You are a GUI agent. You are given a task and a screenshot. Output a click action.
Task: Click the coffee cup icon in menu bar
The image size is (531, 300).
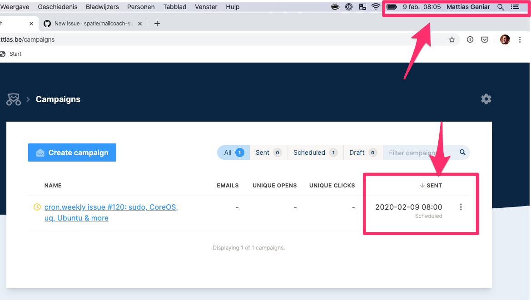click(335, 7)
